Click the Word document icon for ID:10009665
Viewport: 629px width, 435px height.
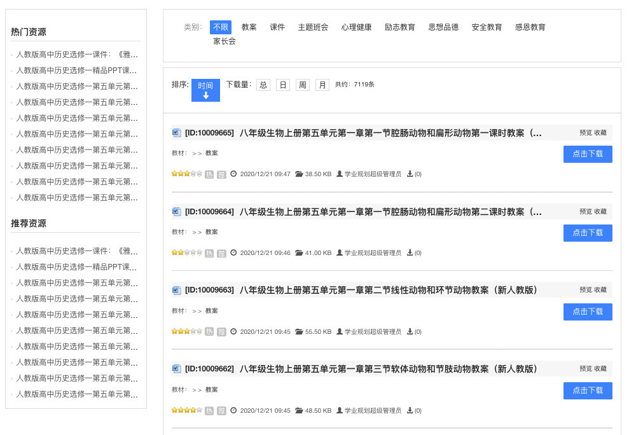click(177, 133)
